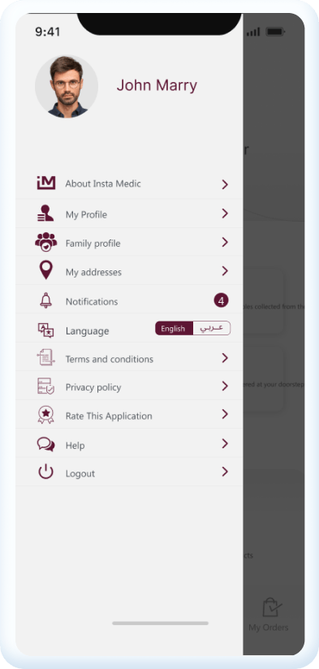Click the Family profile group icon
Viewport: 319px width, 669px height.
click(x=46, y=242)
